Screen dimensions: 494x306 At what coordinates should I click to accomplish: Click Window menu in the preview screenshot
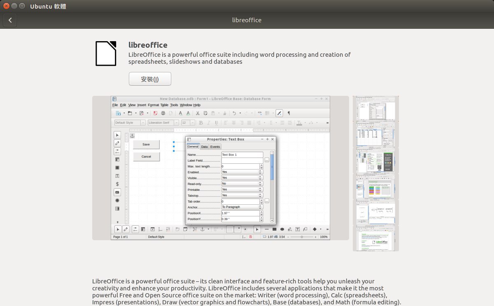tap(186, 105)
